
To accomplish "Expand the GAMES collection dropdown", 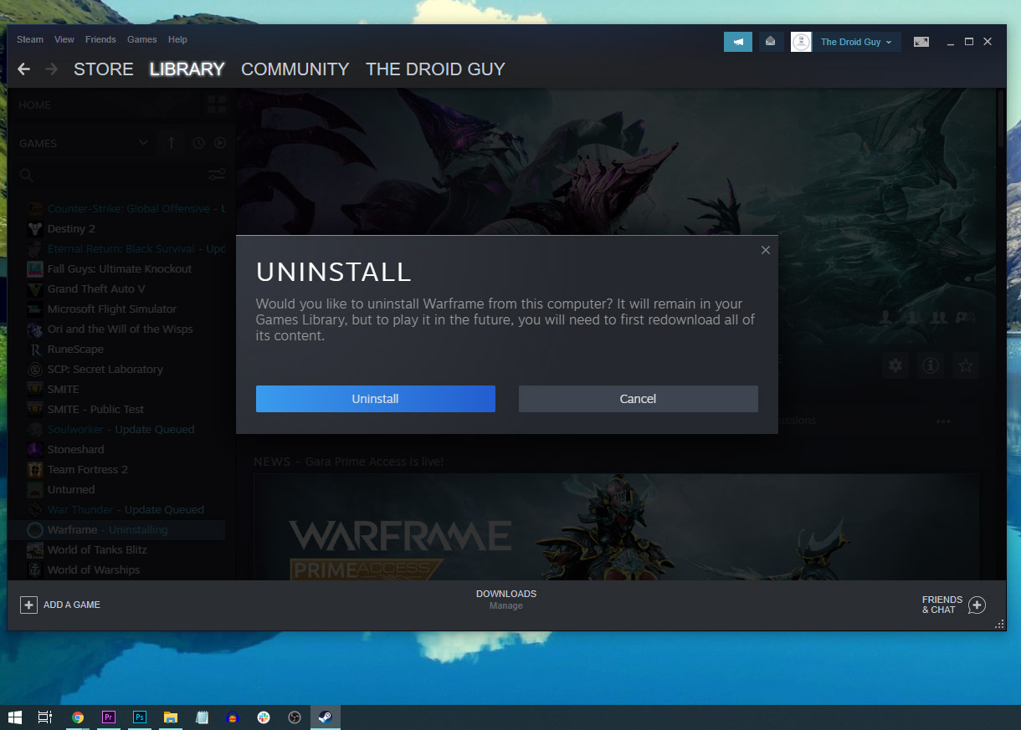I will coord(142,143).
